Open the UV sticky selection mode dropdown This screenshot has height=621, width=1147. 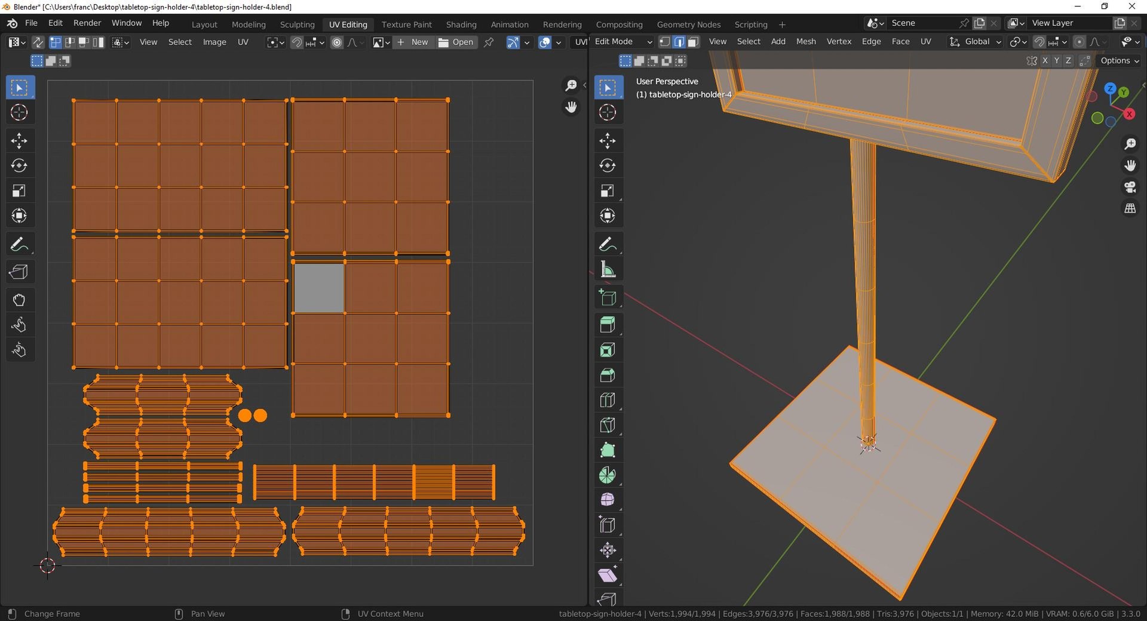tap(120, 42)
